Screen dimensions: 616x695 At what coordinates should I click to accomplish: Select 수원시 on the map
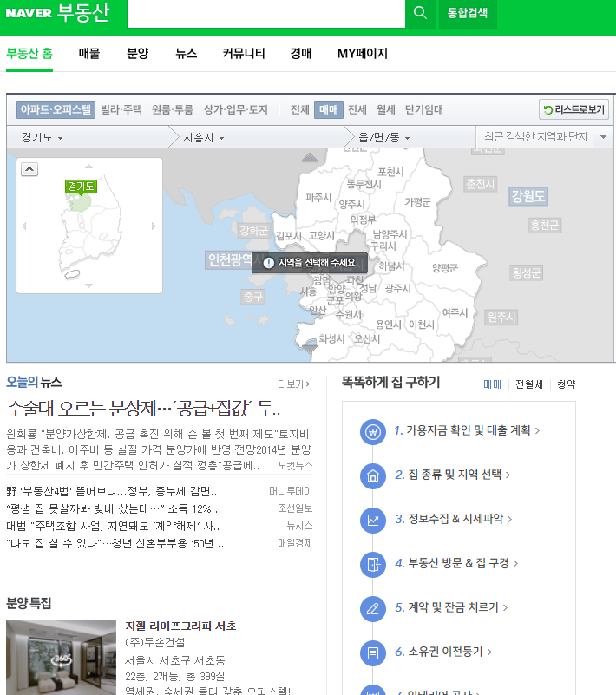click(348, 314)
